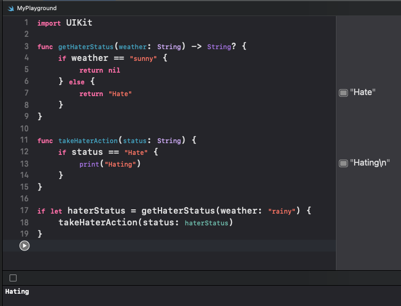This screenshot has height=306, width=401.
Task: Click line number 10 in gutter
Action: tap(25, 129)
